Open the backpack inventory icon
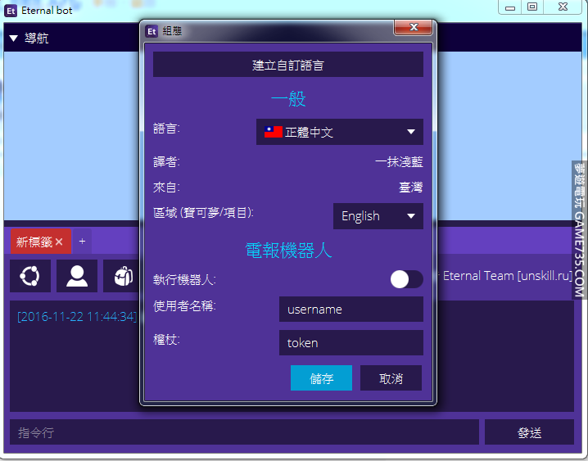Image resolution: width=588 pixels, height=461 pixels. coord(123,276)
